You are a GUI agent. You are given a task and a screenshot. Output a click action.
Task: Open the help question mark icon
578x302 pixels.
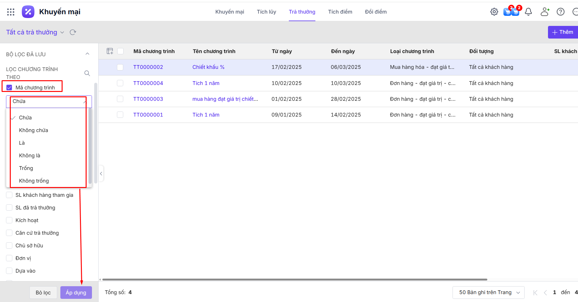(560, 12)
